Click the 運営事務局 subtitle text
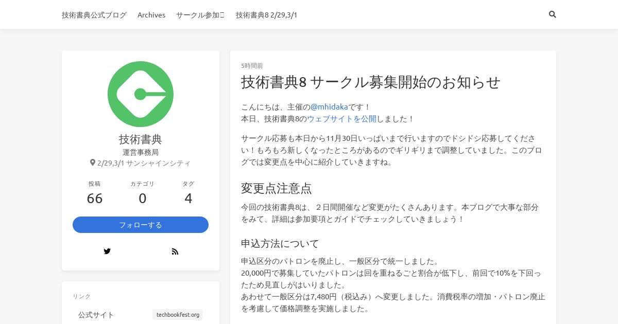 (x=141, y=152)
